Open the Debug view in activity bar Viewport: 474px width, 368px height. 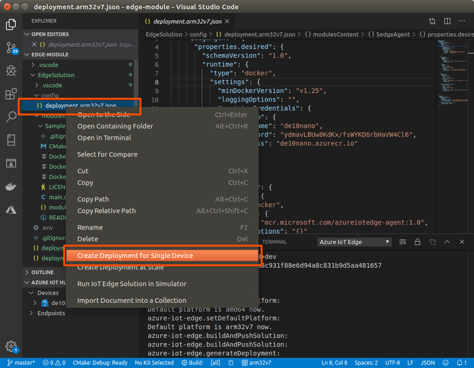click(x=11, y=71)
